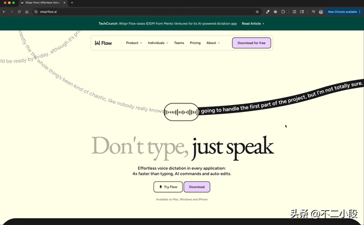Click the '4x faster than typing' line
The width and height of the screenshot is (364, 225).
coord(182,174)
